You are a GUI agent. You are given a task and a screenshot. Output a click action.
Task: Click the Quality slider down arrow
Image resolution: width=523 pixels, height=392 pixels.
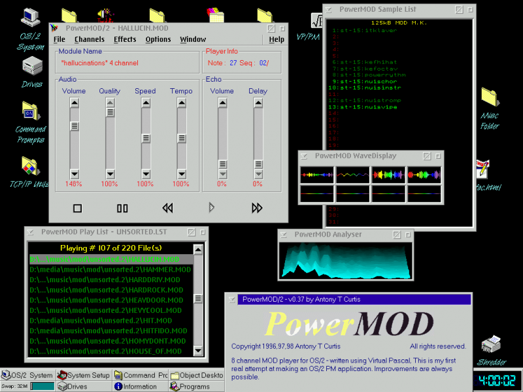[x=110, y=174]
